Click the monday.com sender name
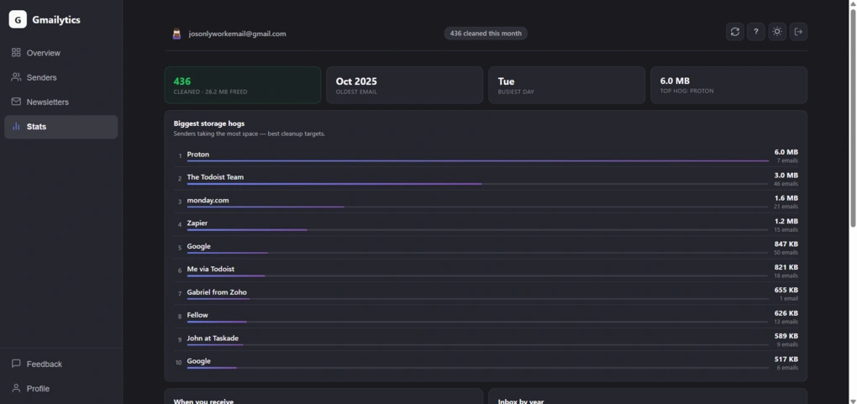The height and width of the screenshot is (404, 857). pos(208,200)
